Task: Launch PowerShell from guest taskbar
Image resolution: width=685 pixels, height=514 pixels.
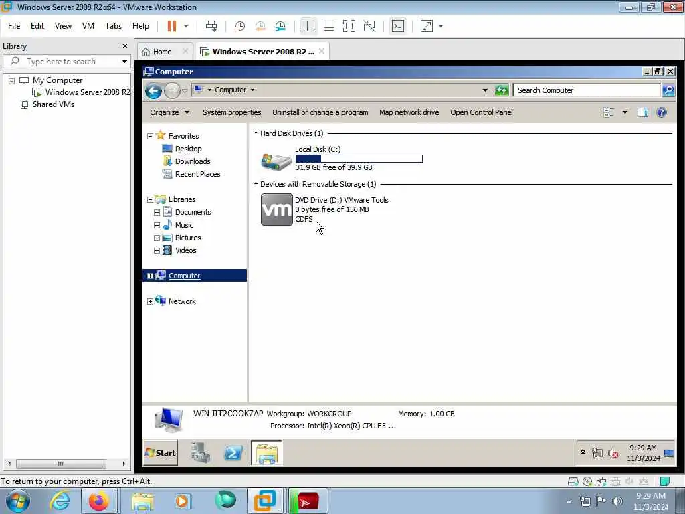Action: pos(233,453)
